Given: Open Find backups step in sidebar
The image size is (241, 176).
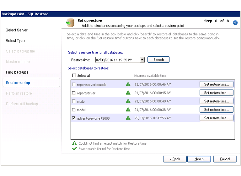Looking at the screenshot, I should point(17,72).
